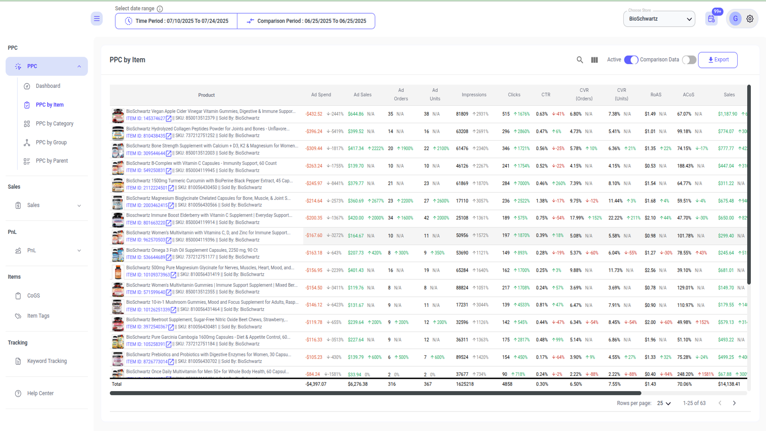Click the Product column header
The height and width of the screenshot is (431, 766).
tap(206, 95)
